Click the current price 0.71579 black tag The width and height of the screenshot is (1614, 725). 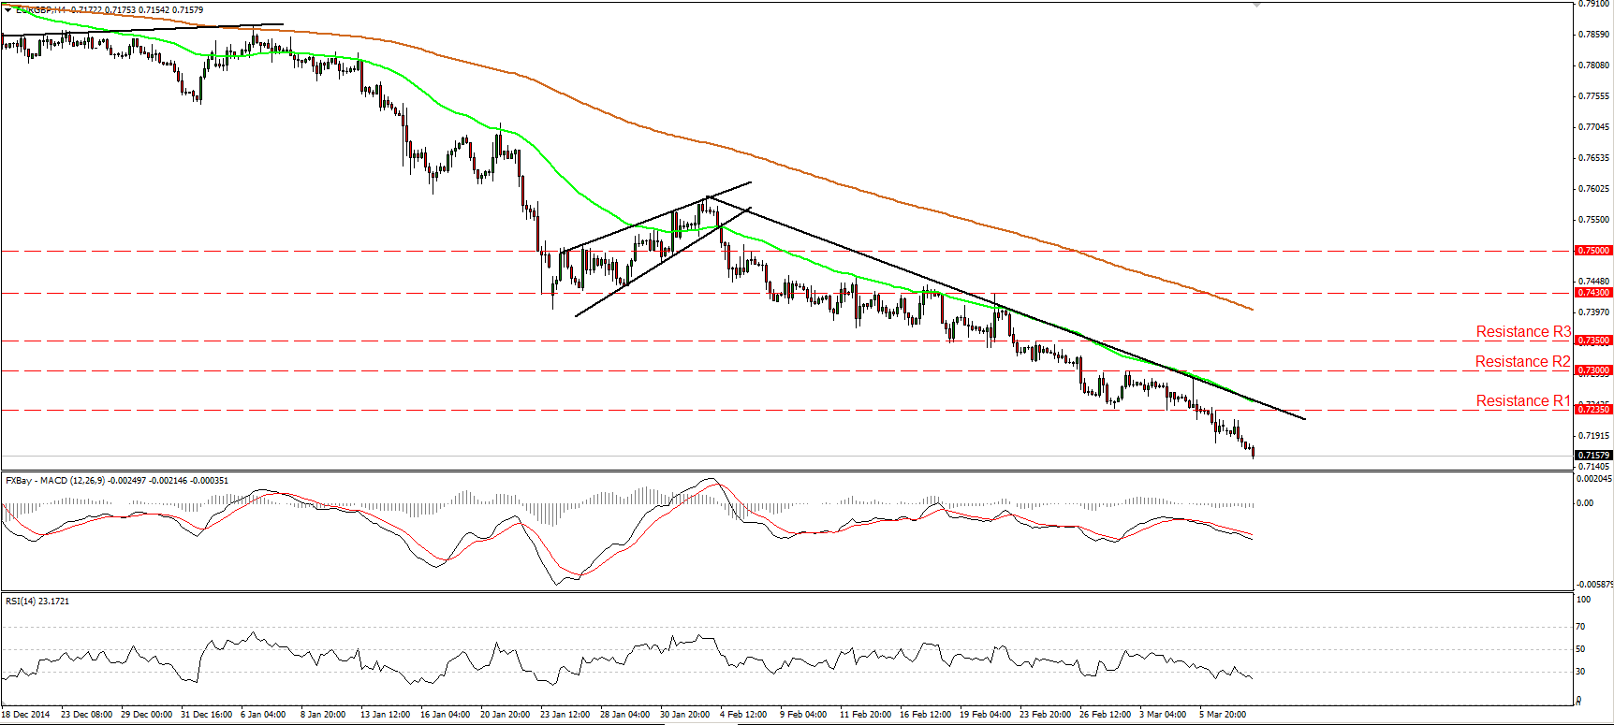pyautogui.click(x=1593, y=456)
